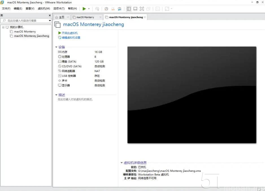Collapse the 虚拟机详细信息 details section
The width and height of the screenshot is (265, 191).
coord(121,162)
